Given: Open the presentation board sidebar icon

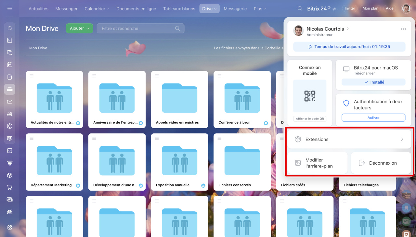Looking at the screenshot, I should click(9, 138).
